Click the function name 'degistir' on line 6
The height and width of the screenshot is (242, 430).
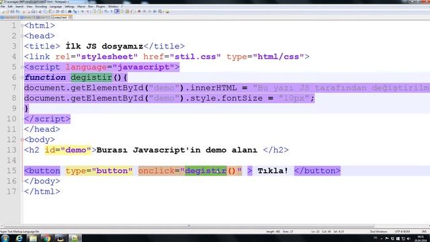point(91,77)
